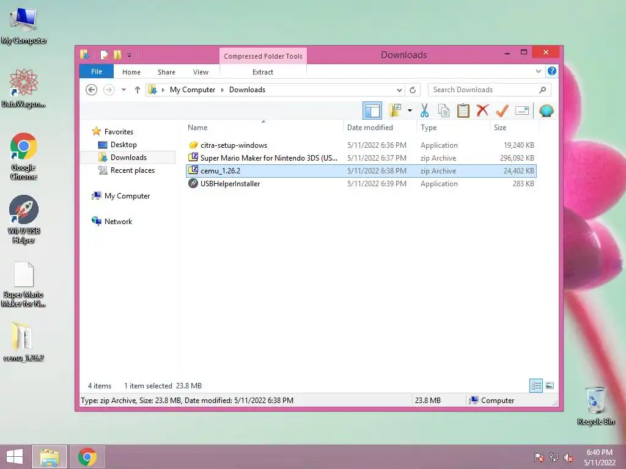
Task: Select Super Mario Maker file on desktop
Action: (24, 285)
